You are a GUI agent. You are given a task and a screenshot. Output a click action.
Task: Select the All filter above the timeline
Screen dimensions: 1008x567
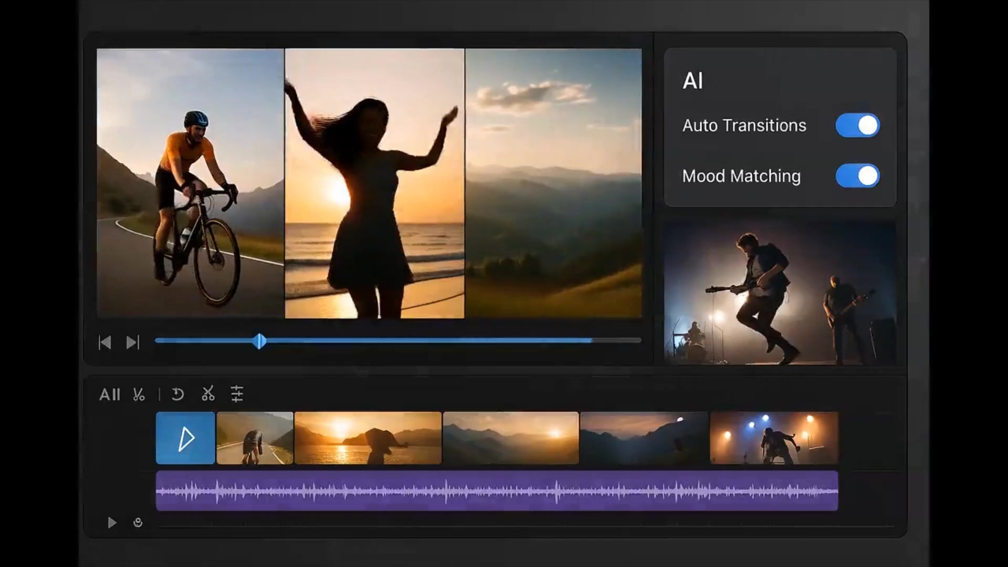(109, 394)
